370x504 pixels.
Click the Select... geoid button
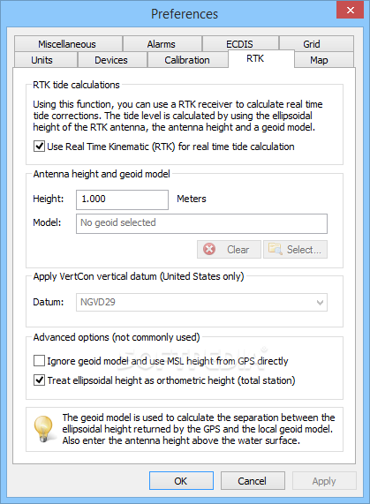[295, 250]
